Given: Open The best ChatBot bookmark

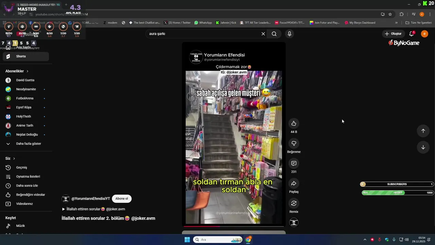Looking at the screenshot, I should [x=144, y=23].
